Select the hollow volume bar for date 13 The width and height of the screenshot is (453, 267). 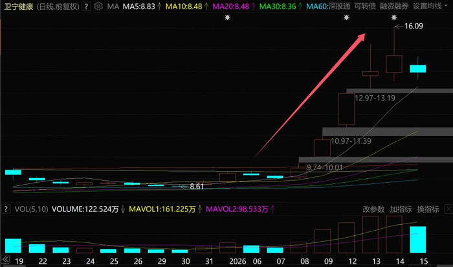coord(370,235)
